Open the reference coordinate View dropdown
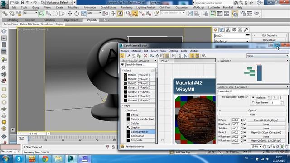 [x=94, y=13]
